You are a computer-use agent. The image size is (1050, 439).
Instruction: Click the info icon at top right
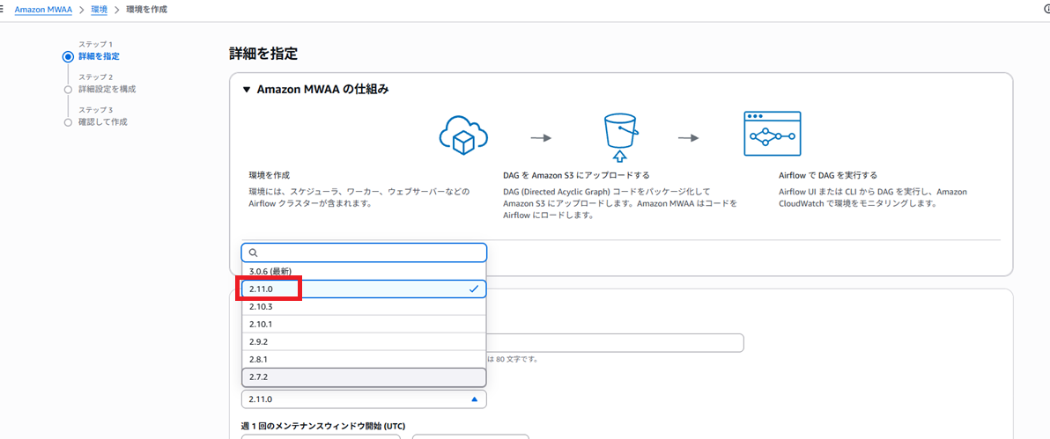pyautogui.click(x=1046, y=10)
